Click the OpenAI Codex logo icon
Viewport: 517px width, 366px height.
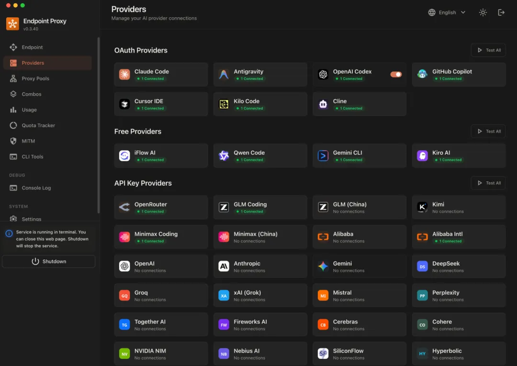(323, 75)
